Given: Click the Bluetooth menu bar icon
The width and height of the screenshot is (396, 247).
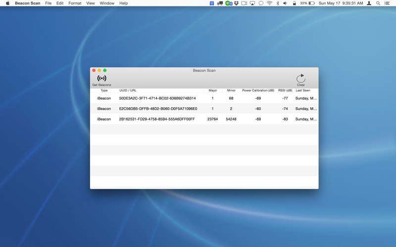Looking at the screenshot, I should [278, 3].
